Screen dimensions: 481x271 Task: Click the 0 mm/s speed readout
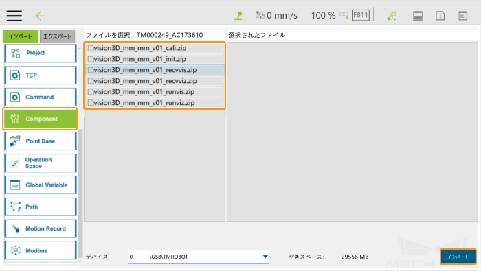[x=282, y=15]
